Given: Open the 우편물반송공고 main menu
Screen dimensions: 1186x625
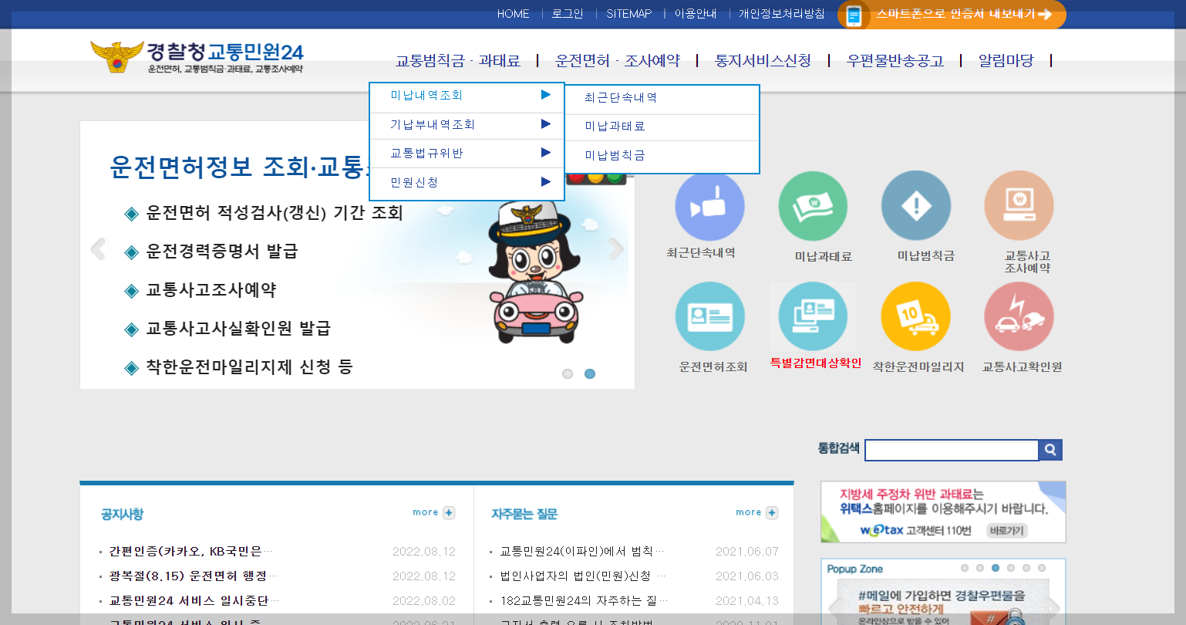Looking at the screenshot, I should click(x=895, y=61).
